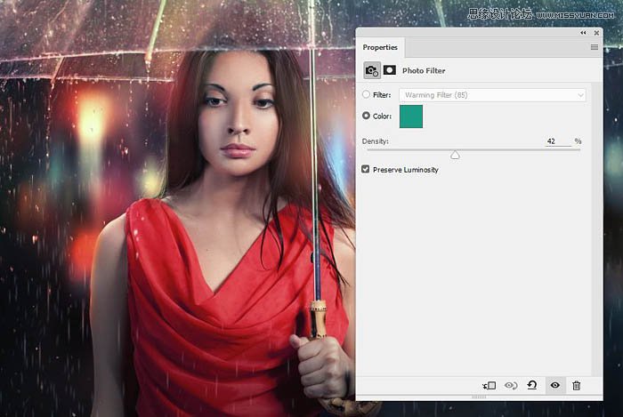
Task: Open the Properties panel flyout menu
Action: coord(594,47)
